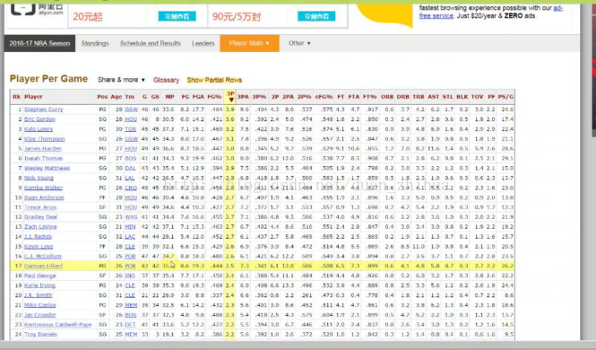Image resolution: width=596 pixels, height=350 pixels.
Task: Sort by the eFG% column header
Action: click(x=324, y=97)
